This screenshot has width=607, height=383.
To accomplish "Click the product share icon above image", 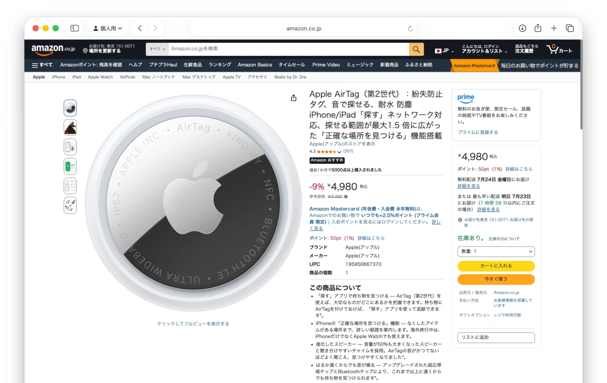I will coord(294,98).
